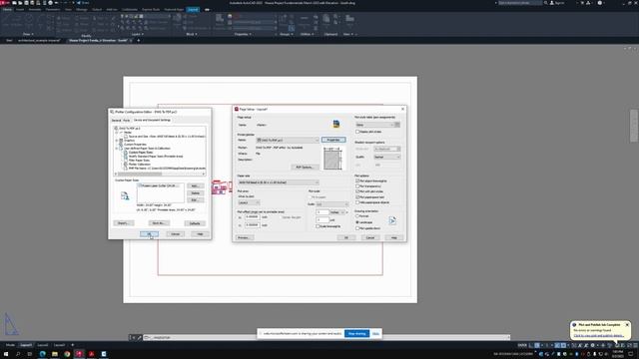Click link to view plot and publish details

pos(599,336)
